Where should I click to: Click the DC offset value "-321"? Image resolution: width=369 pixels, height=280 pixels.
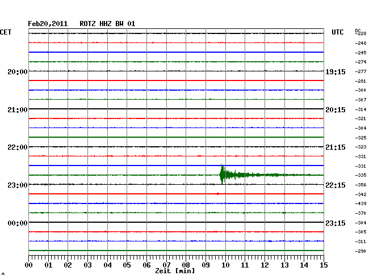361,118
